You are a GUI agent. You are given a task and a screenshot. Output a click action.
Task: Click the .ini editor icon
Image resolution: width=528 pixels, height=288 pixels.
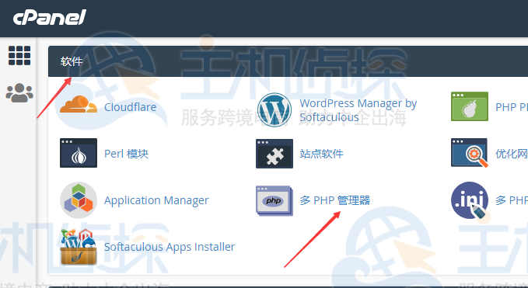click(x=470, y=201)
